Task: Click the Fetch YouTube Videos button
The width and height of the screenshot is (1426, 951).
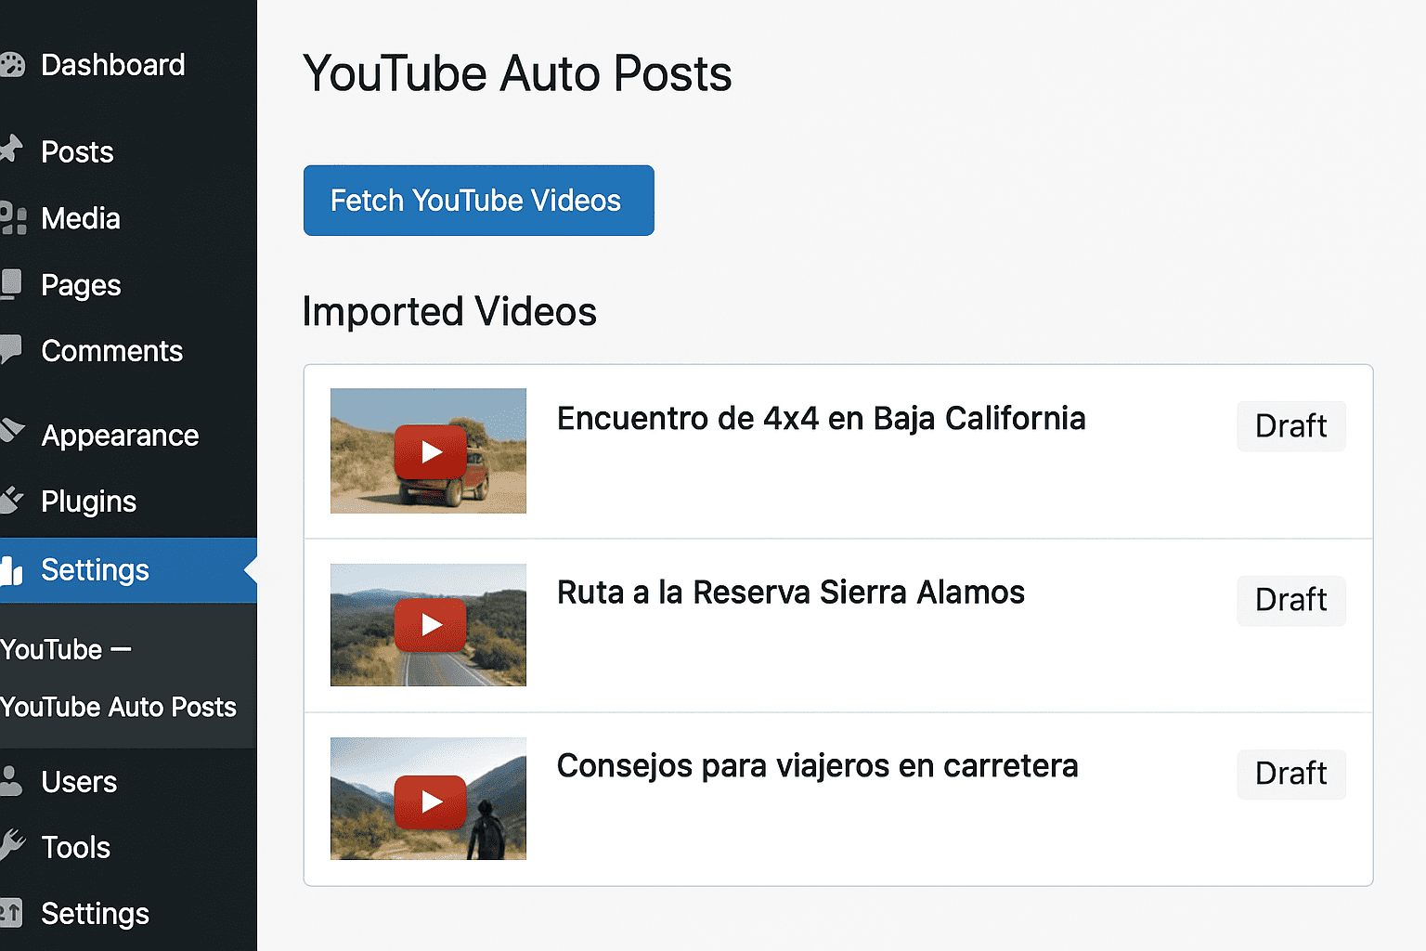Action: click(x=478, y=201)
